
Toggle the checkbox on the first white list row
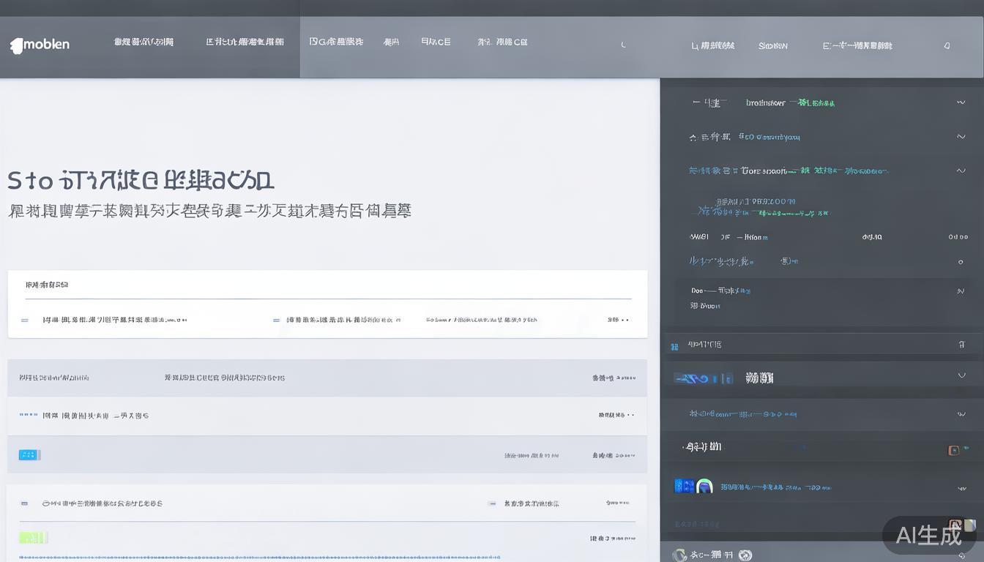tap(24, 320)
